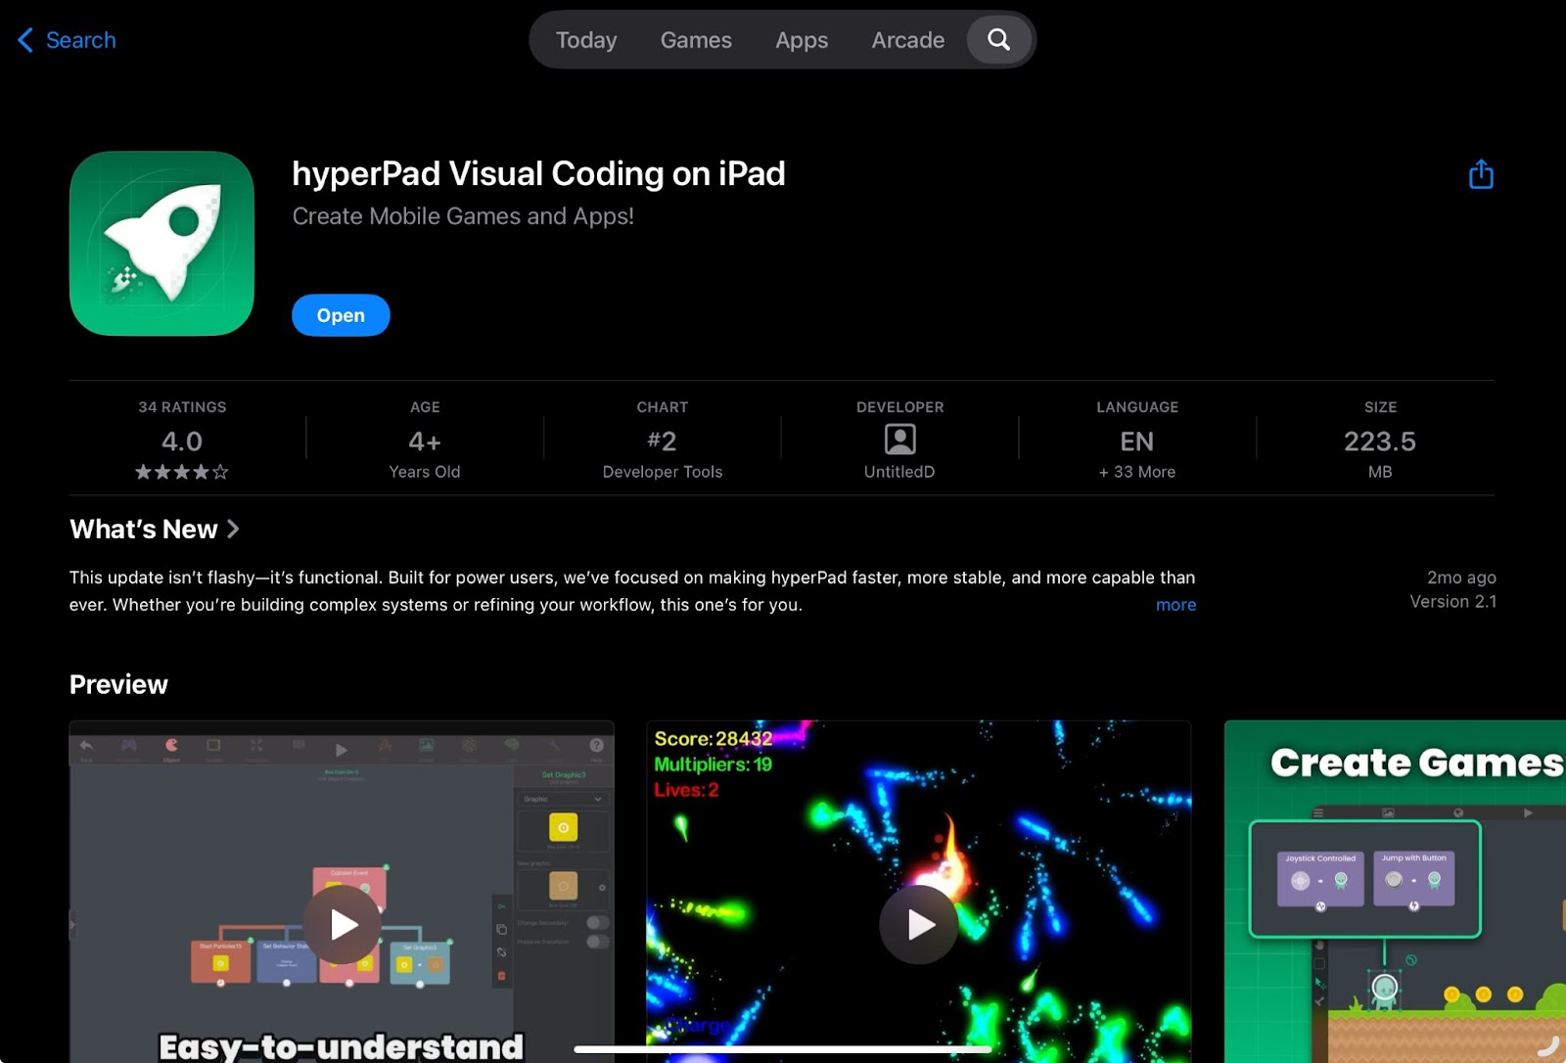Image resolution: width=1566 pixels, height=1063 pixels.
Task: View size 223.5 MB
Action: coord(1380,440)
